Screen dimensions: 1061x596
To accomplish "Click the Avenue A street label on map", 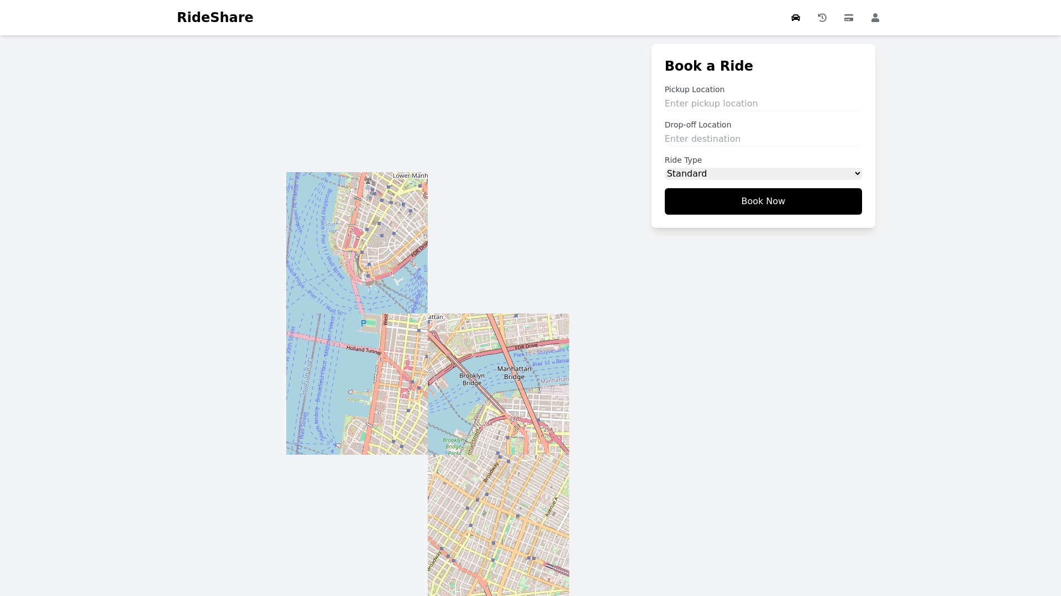I will tap(551, 507).
